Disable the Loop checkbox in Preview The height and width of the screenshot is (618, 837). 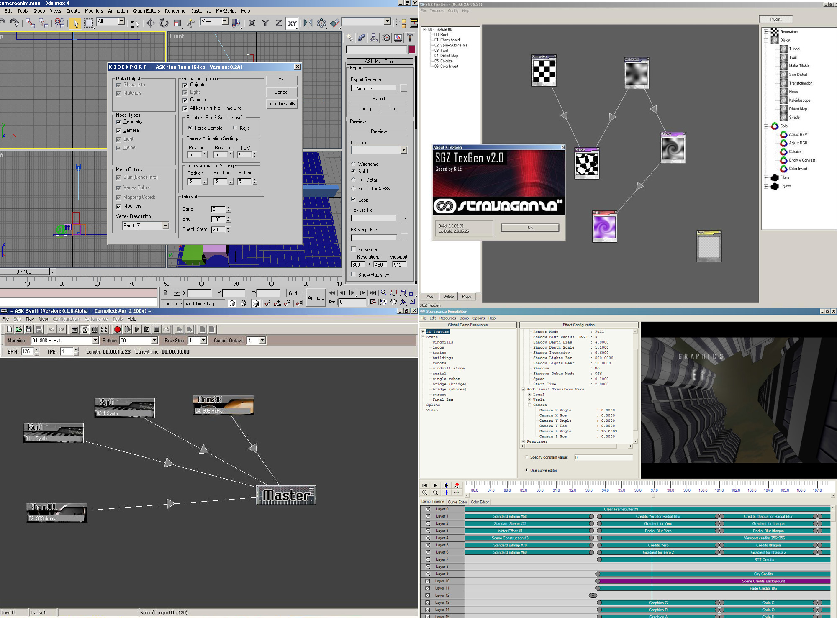point(353,200)
